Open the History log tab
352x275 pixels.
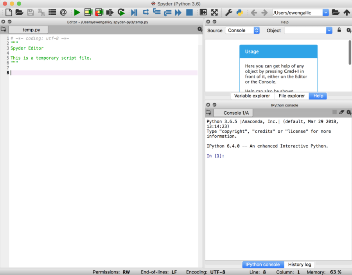click(300, 264)
